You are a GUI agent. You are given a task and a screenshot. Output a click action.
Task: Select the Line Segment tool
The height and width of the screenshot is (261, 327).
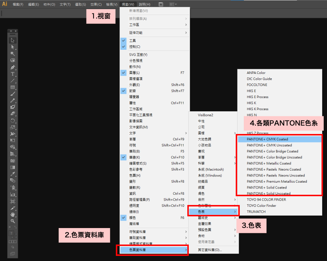click(x=12, y=81)
